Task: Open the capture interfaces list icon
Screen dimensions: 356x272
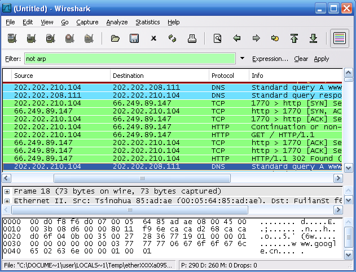Action: coord(12,38)
